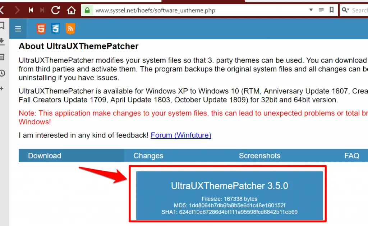Expand the address bar dropdown arrow

click(x=311, y=10)
